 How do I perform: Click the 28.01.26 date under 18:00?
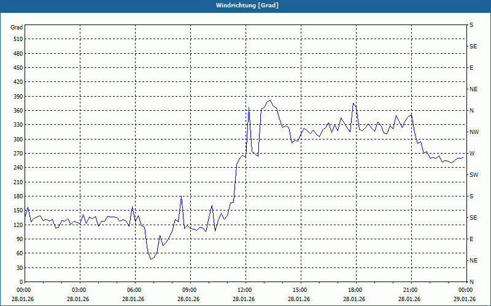click(354, 299)
